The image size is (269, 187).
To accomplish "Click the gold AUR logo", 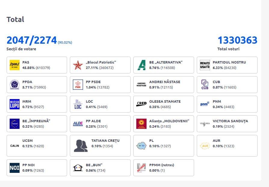I will click(x=205, y=146).
